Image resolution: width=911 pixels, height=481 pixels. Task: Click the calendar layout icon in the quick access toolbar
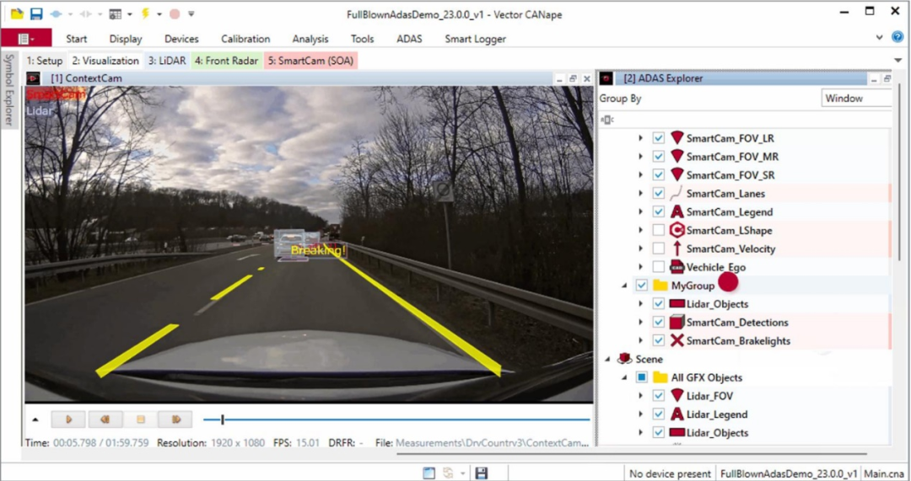pyautogui.click(x=115, y=13)
